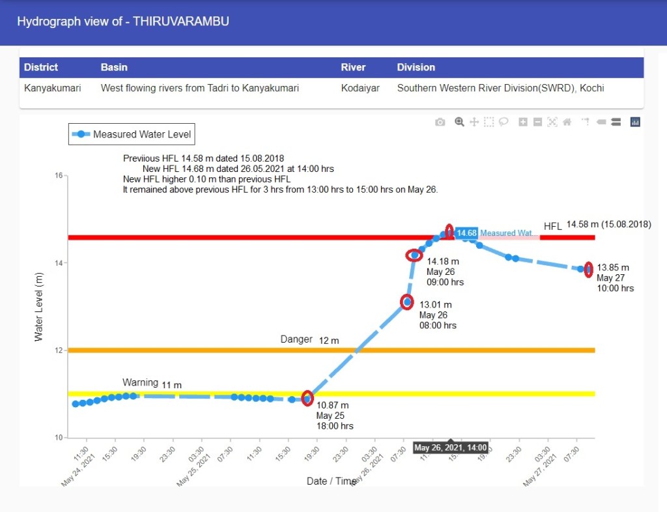The width and height of the screenshot is (667, 512).
Task: Activate the Box Select tool
Action: (x=489, y=122)
